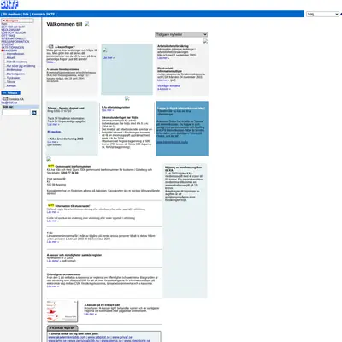Viewport: 342px width, 342px height.
Task: Select the 'A-kassan tipsar' tab
Action: tap(62, 328)
